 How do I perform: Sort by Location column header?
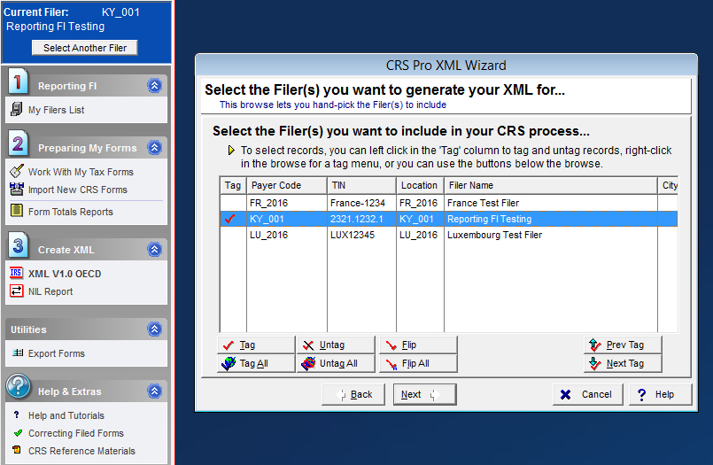coord(420,185)
